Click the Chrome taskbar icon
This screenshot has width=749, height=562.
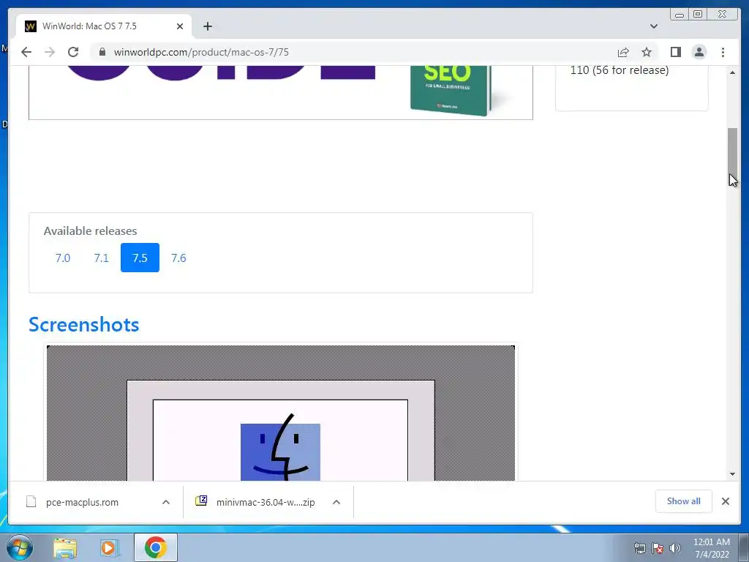point(155,547)
